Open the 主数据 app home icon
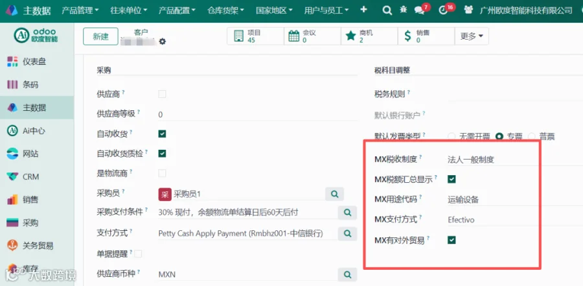Screen dimensions: 583x286 11,10
